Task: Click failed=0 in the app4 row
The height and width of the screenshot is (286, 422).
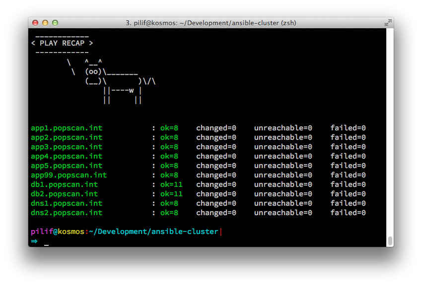Action: click(348, 156)
